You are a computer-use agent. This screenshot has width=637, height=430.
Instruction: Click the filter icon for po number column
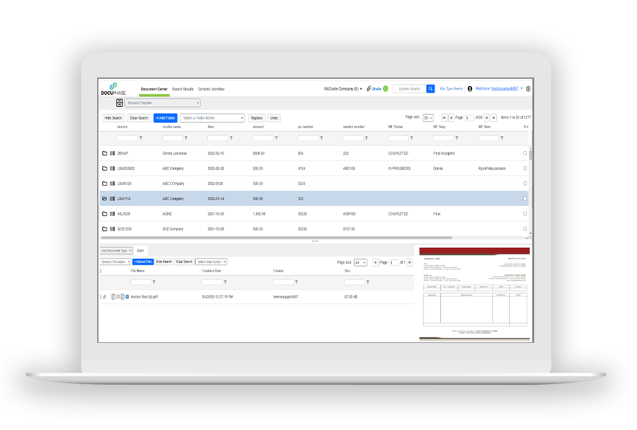[322, 138]
